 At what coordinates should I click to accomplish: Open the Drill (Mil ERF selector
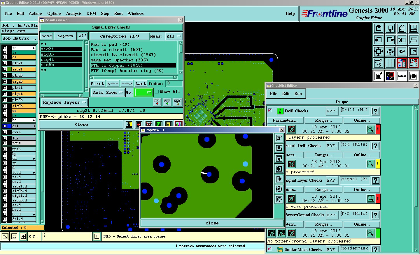(355, 111)
